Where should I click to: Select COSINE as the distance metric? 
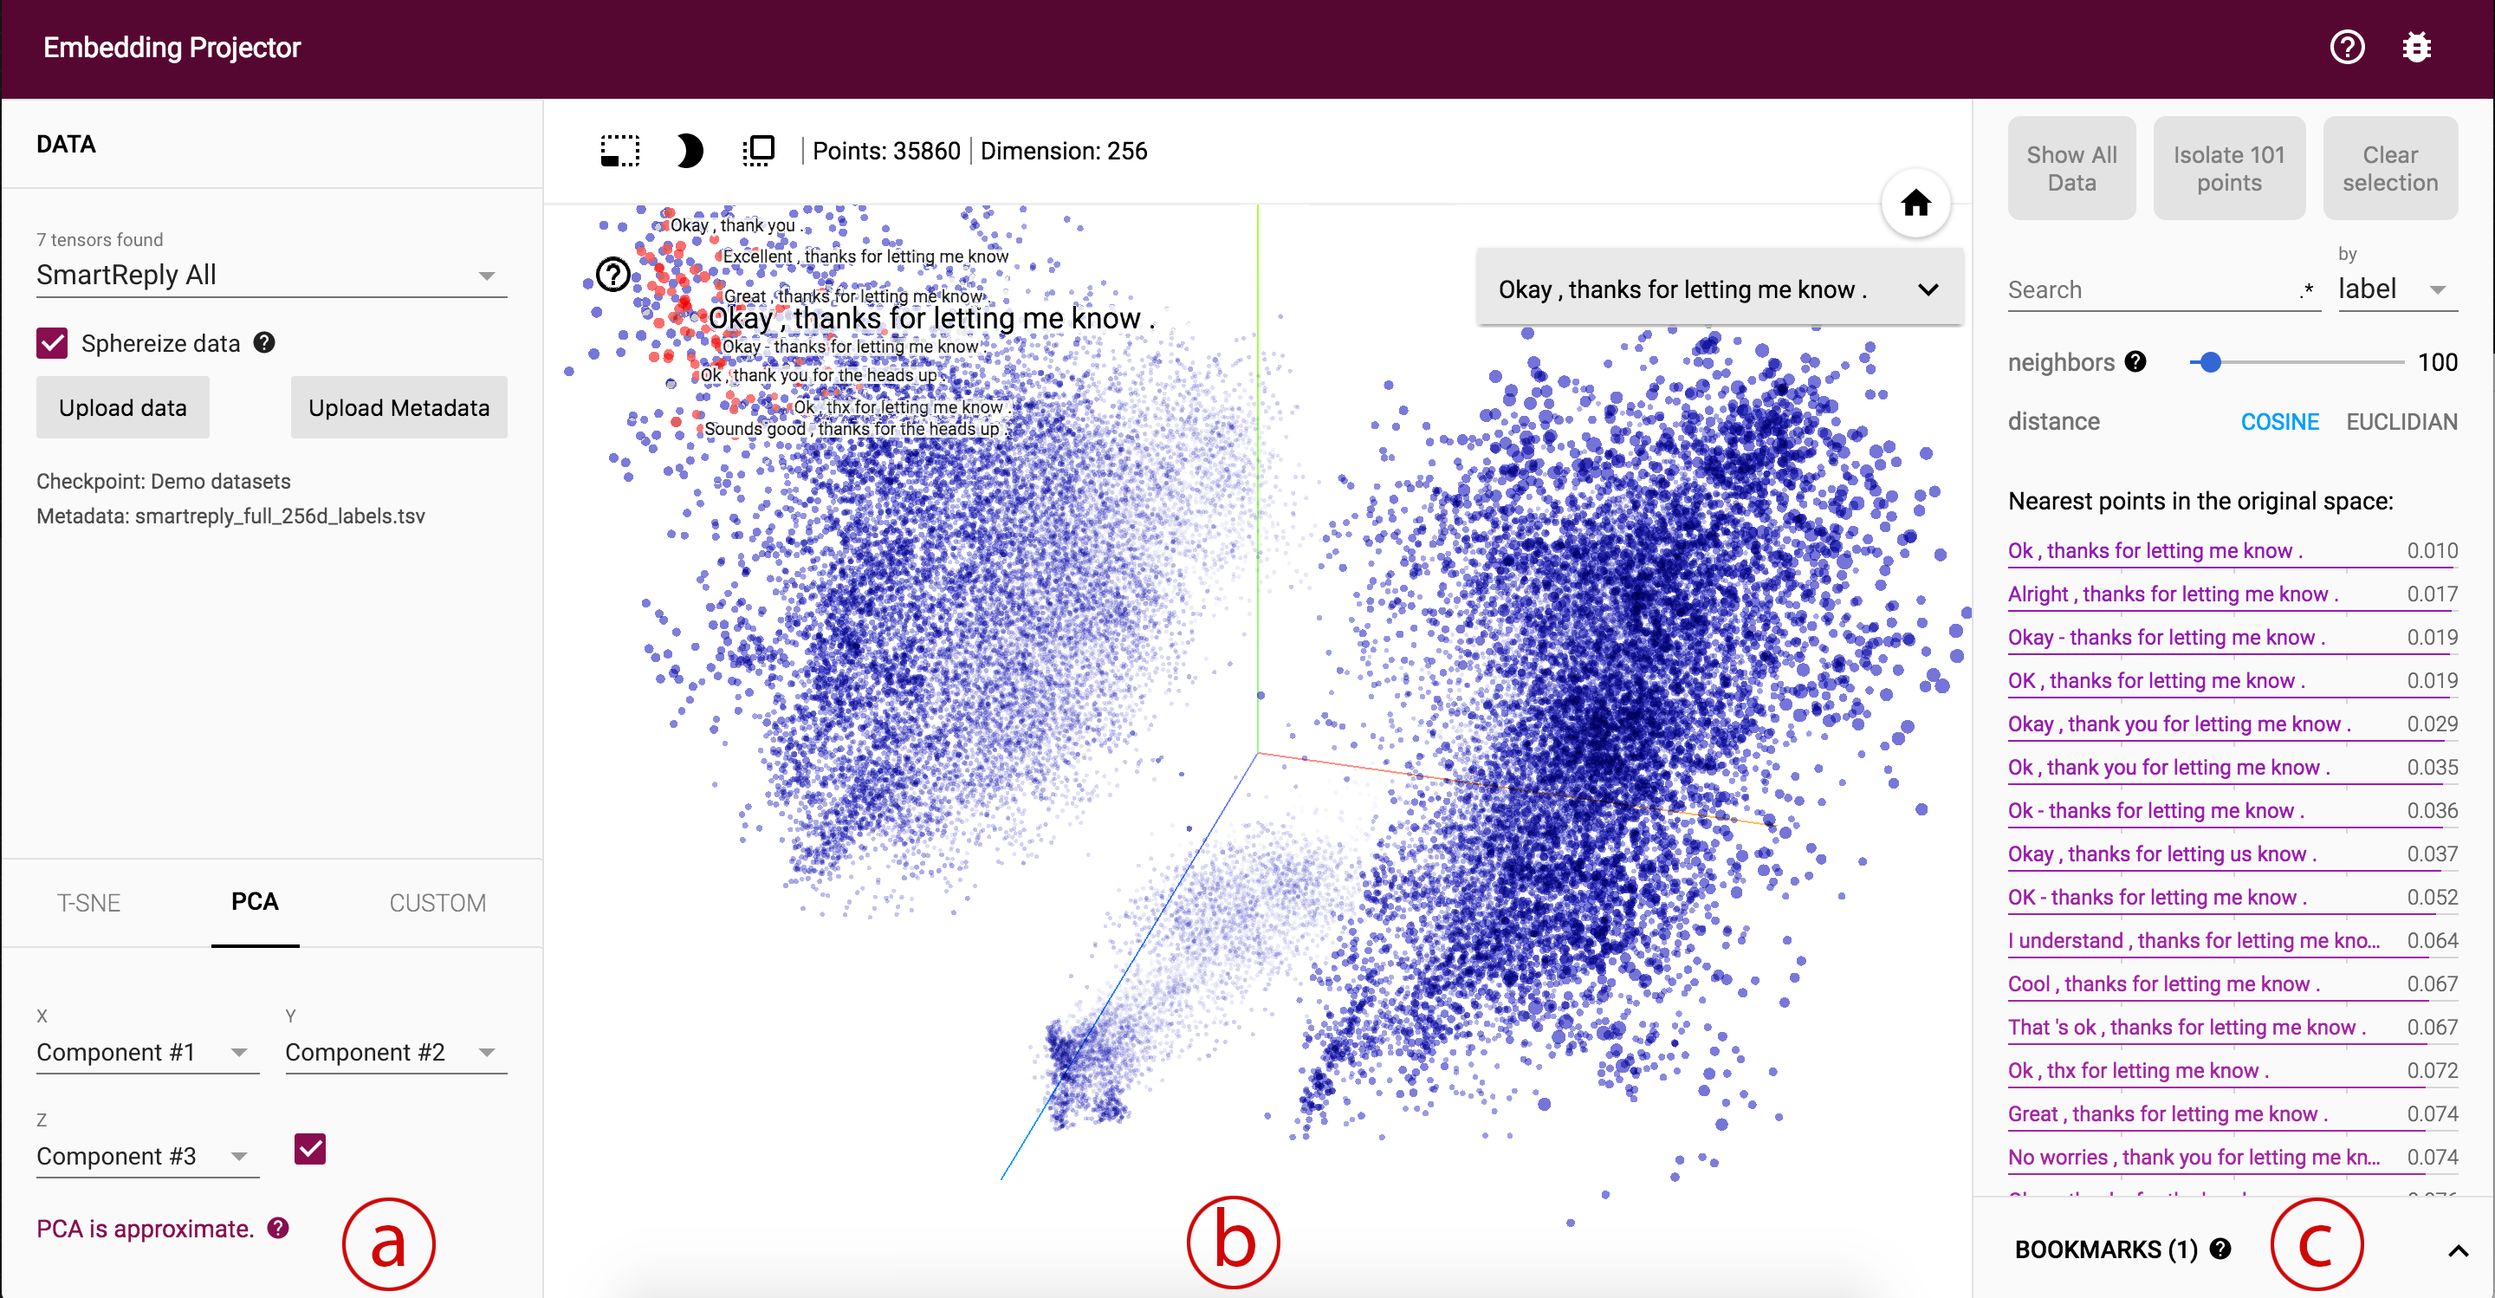(x=2281, y=421)
